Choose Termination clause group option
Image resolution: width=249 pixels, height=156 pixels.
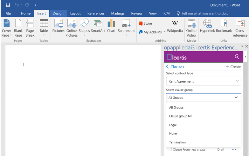click(x=177, y=142)
